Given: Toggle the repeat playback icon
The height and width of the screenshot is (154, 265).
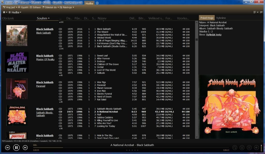Looking at the screenshot, I should [x=235, y=148].
